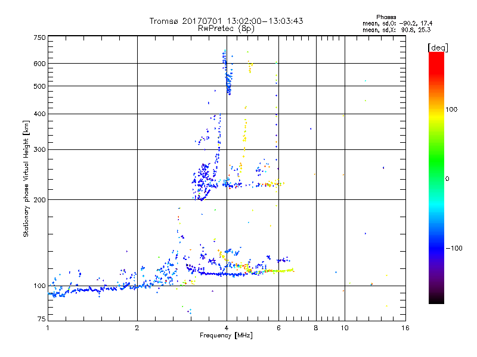Click the vertical blue trace above 500 km
477x357 pixels.
tap(227, 73)
